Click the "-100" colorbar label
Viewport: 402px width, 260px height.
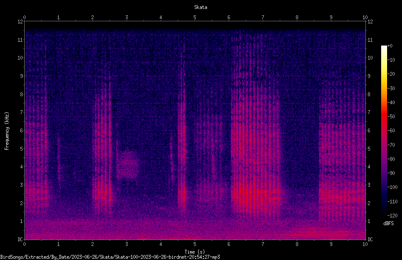(392, 187)
